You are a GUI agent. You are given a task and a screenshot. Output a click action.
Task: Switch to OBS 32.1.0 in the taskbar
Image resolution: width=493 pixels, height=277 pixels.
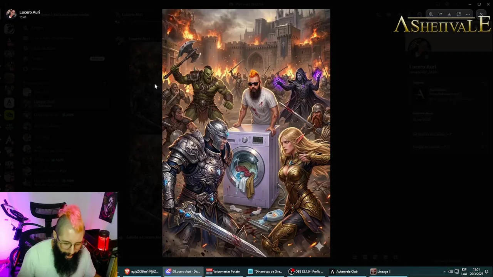coord(306,272)
